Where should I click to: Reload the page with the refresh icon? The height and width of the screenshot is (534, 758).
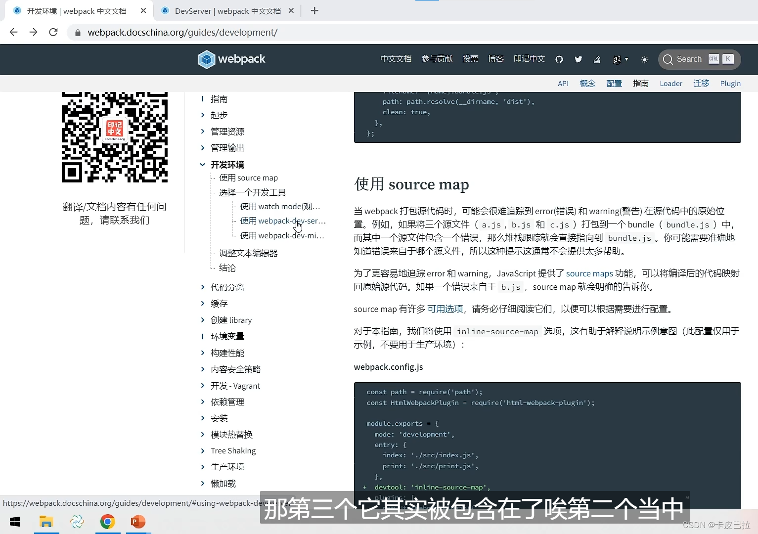tap(53, 32)
